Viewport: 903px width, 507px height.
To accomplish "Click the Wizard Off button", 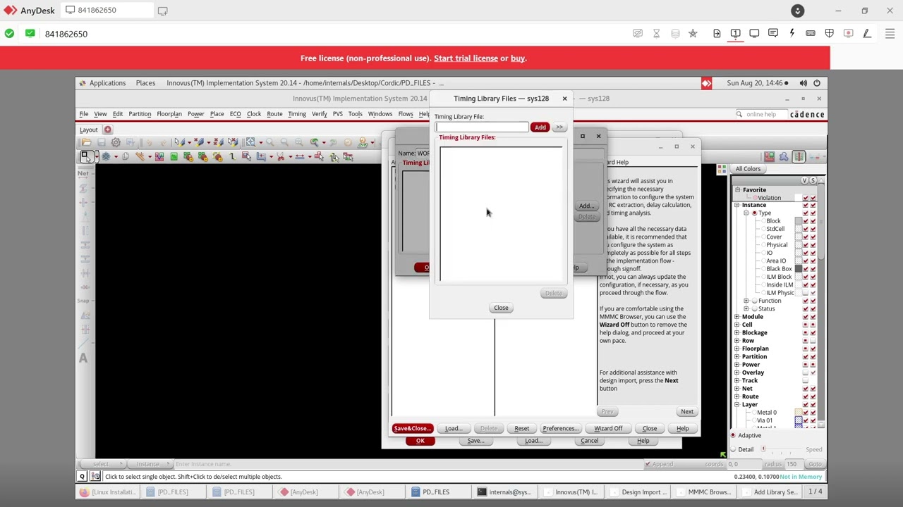I will (x=608, y=428).
